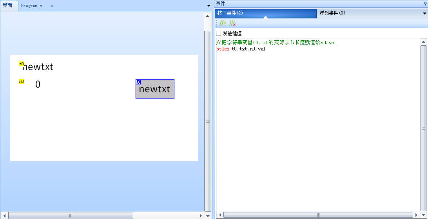Toggle the 发送键值 checkbox
Screen dimensions: 428x219
click(x=219, y=33)
